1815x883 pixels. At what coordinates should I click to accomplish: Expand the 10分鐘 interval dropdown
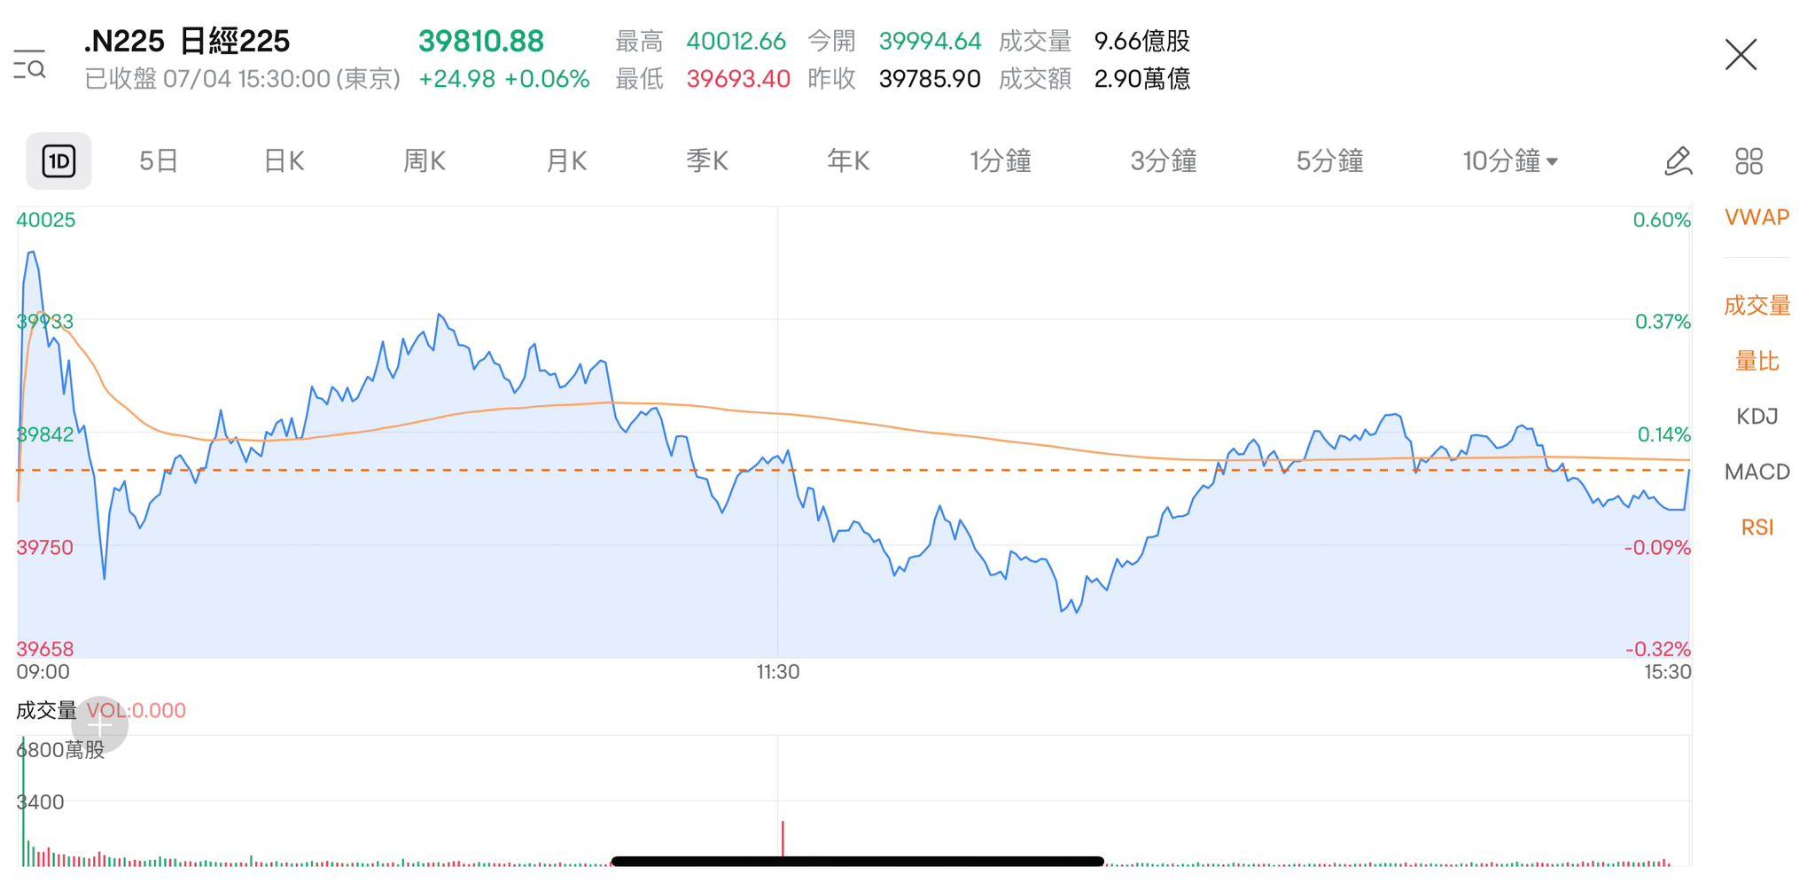1509,161
